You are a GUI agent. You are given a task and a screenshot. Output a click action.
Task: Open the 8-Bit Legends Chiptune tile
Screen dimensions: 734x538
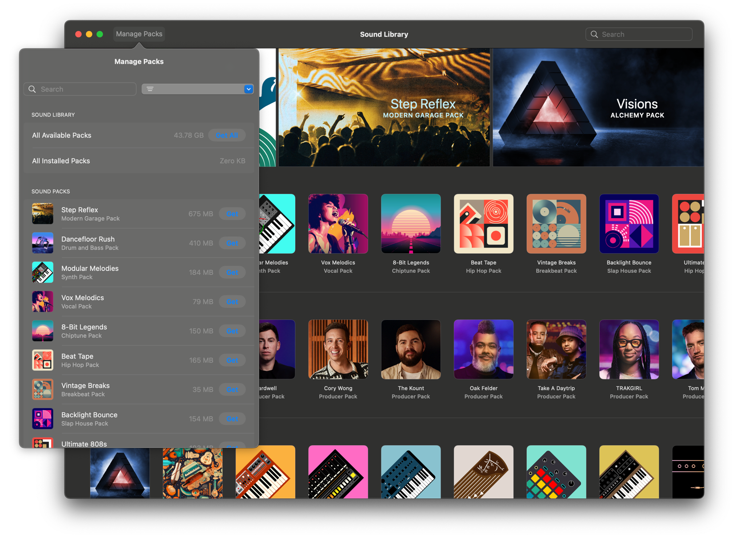(411, 224)
